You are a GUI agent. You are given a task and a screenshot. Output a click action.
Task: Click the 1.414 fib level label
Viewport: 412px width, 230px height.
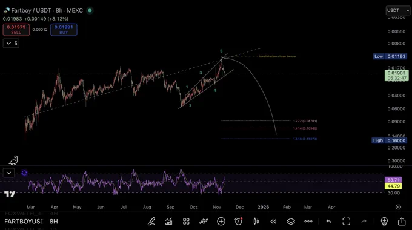[x=305, y=128]
